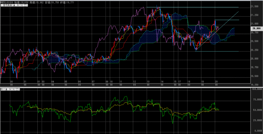Click the 19,250 price axis label
The width and height of the screenshot is (263, 134).
click(255, 85)
